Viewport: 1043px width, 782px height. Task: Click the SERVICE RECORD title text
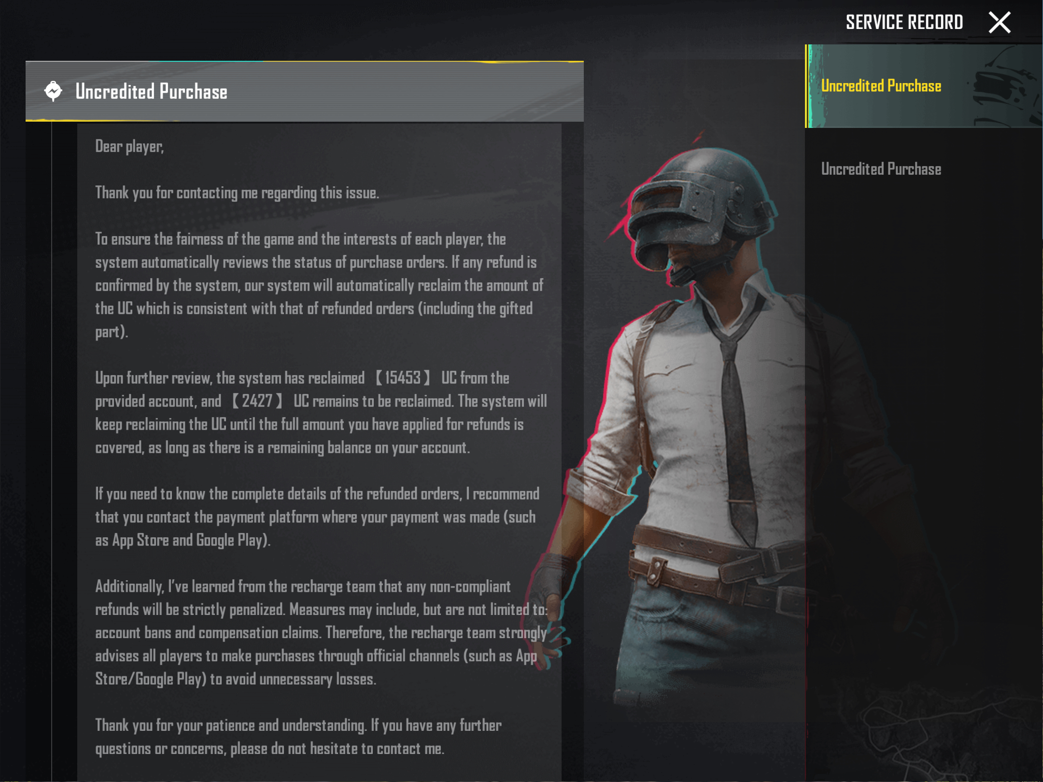tap(904, 22)
